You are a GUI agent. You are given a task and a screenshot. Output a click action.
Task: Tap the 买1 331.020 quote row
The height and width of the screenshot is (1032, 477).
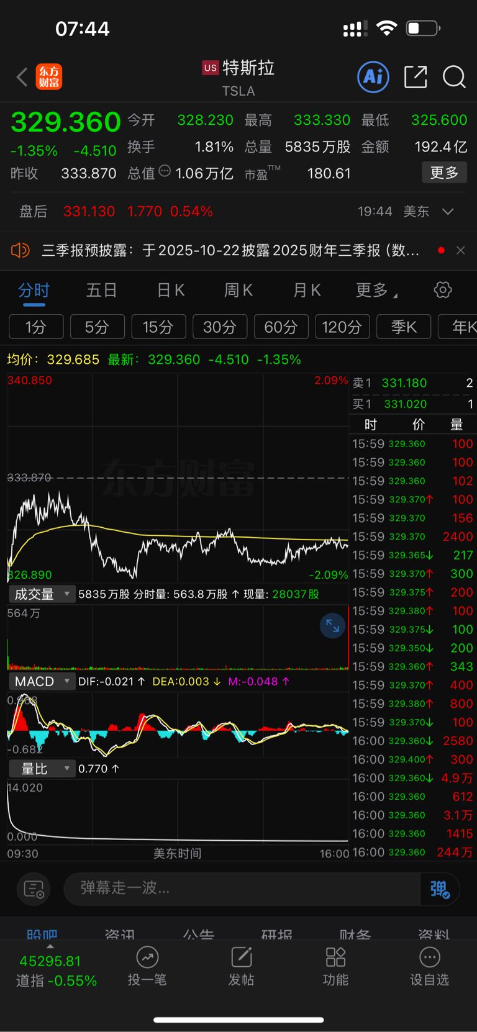tap(413, 404)
